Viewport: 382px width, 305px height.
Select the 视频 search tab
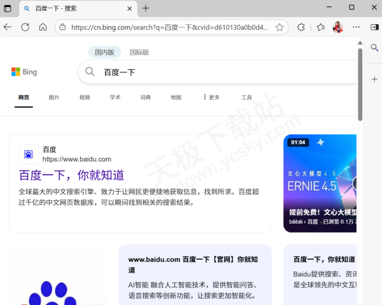point(85,97)
